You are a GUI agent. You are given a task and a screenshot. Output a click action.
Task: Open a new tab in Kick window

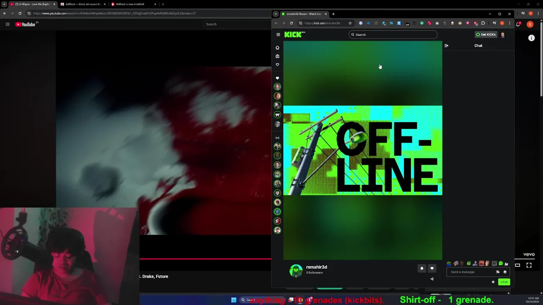(333, 14)
